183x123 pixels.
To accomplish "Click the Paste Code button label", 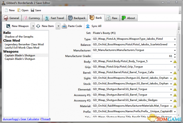I will [75, 26].
